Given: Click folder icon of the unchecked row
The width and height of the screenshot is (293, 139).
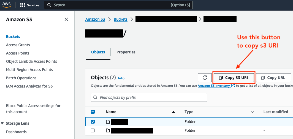Looking at the screenshot, I should 108,130.
